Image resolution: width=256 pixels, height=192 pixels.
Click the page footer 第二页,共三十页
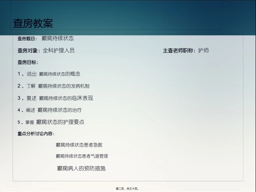coord(127,188)
